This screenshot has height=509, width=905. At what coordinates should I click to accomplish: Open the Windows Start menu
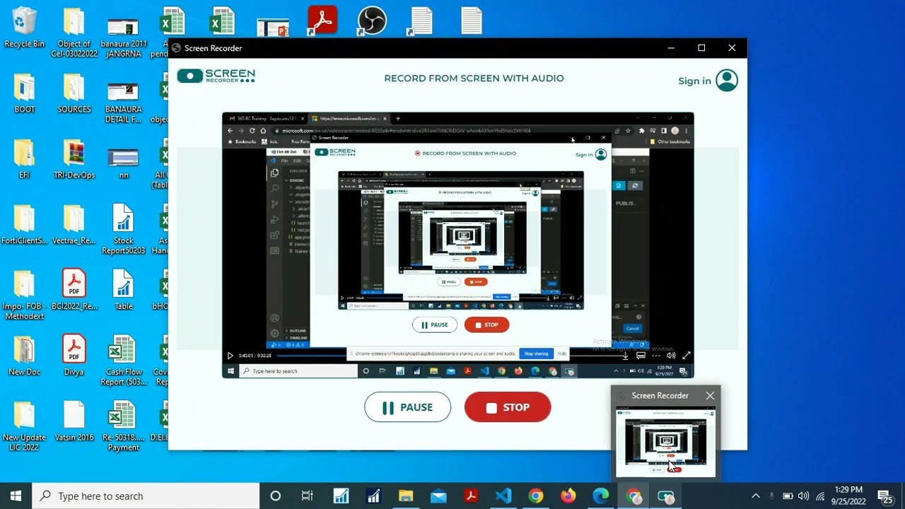pos(16,496)
